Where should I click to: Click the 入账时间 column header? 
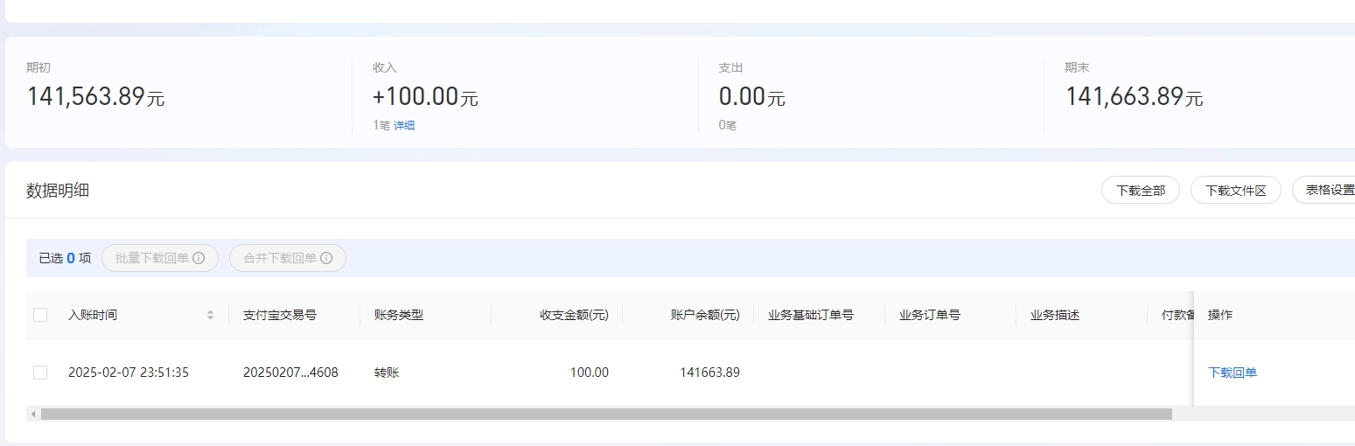click(x=93, y=315)
